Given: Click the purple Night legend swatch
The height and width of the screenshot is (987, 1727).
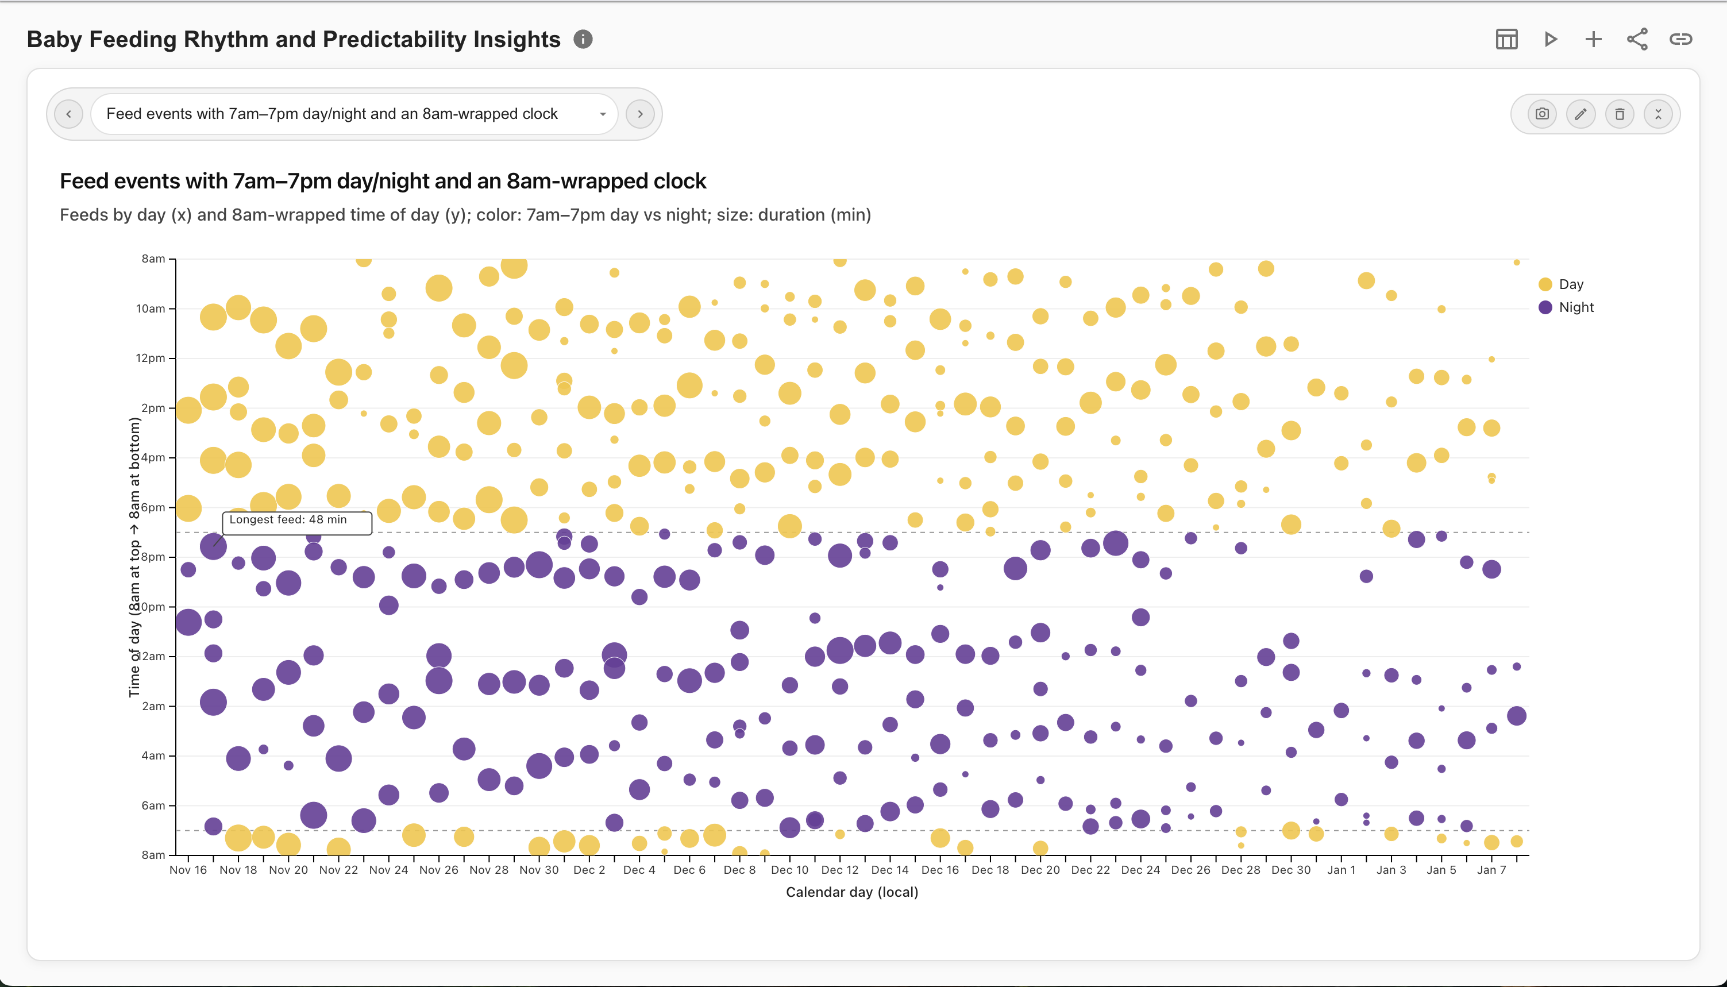Looking at the screenshot, I should point(1545,307).
